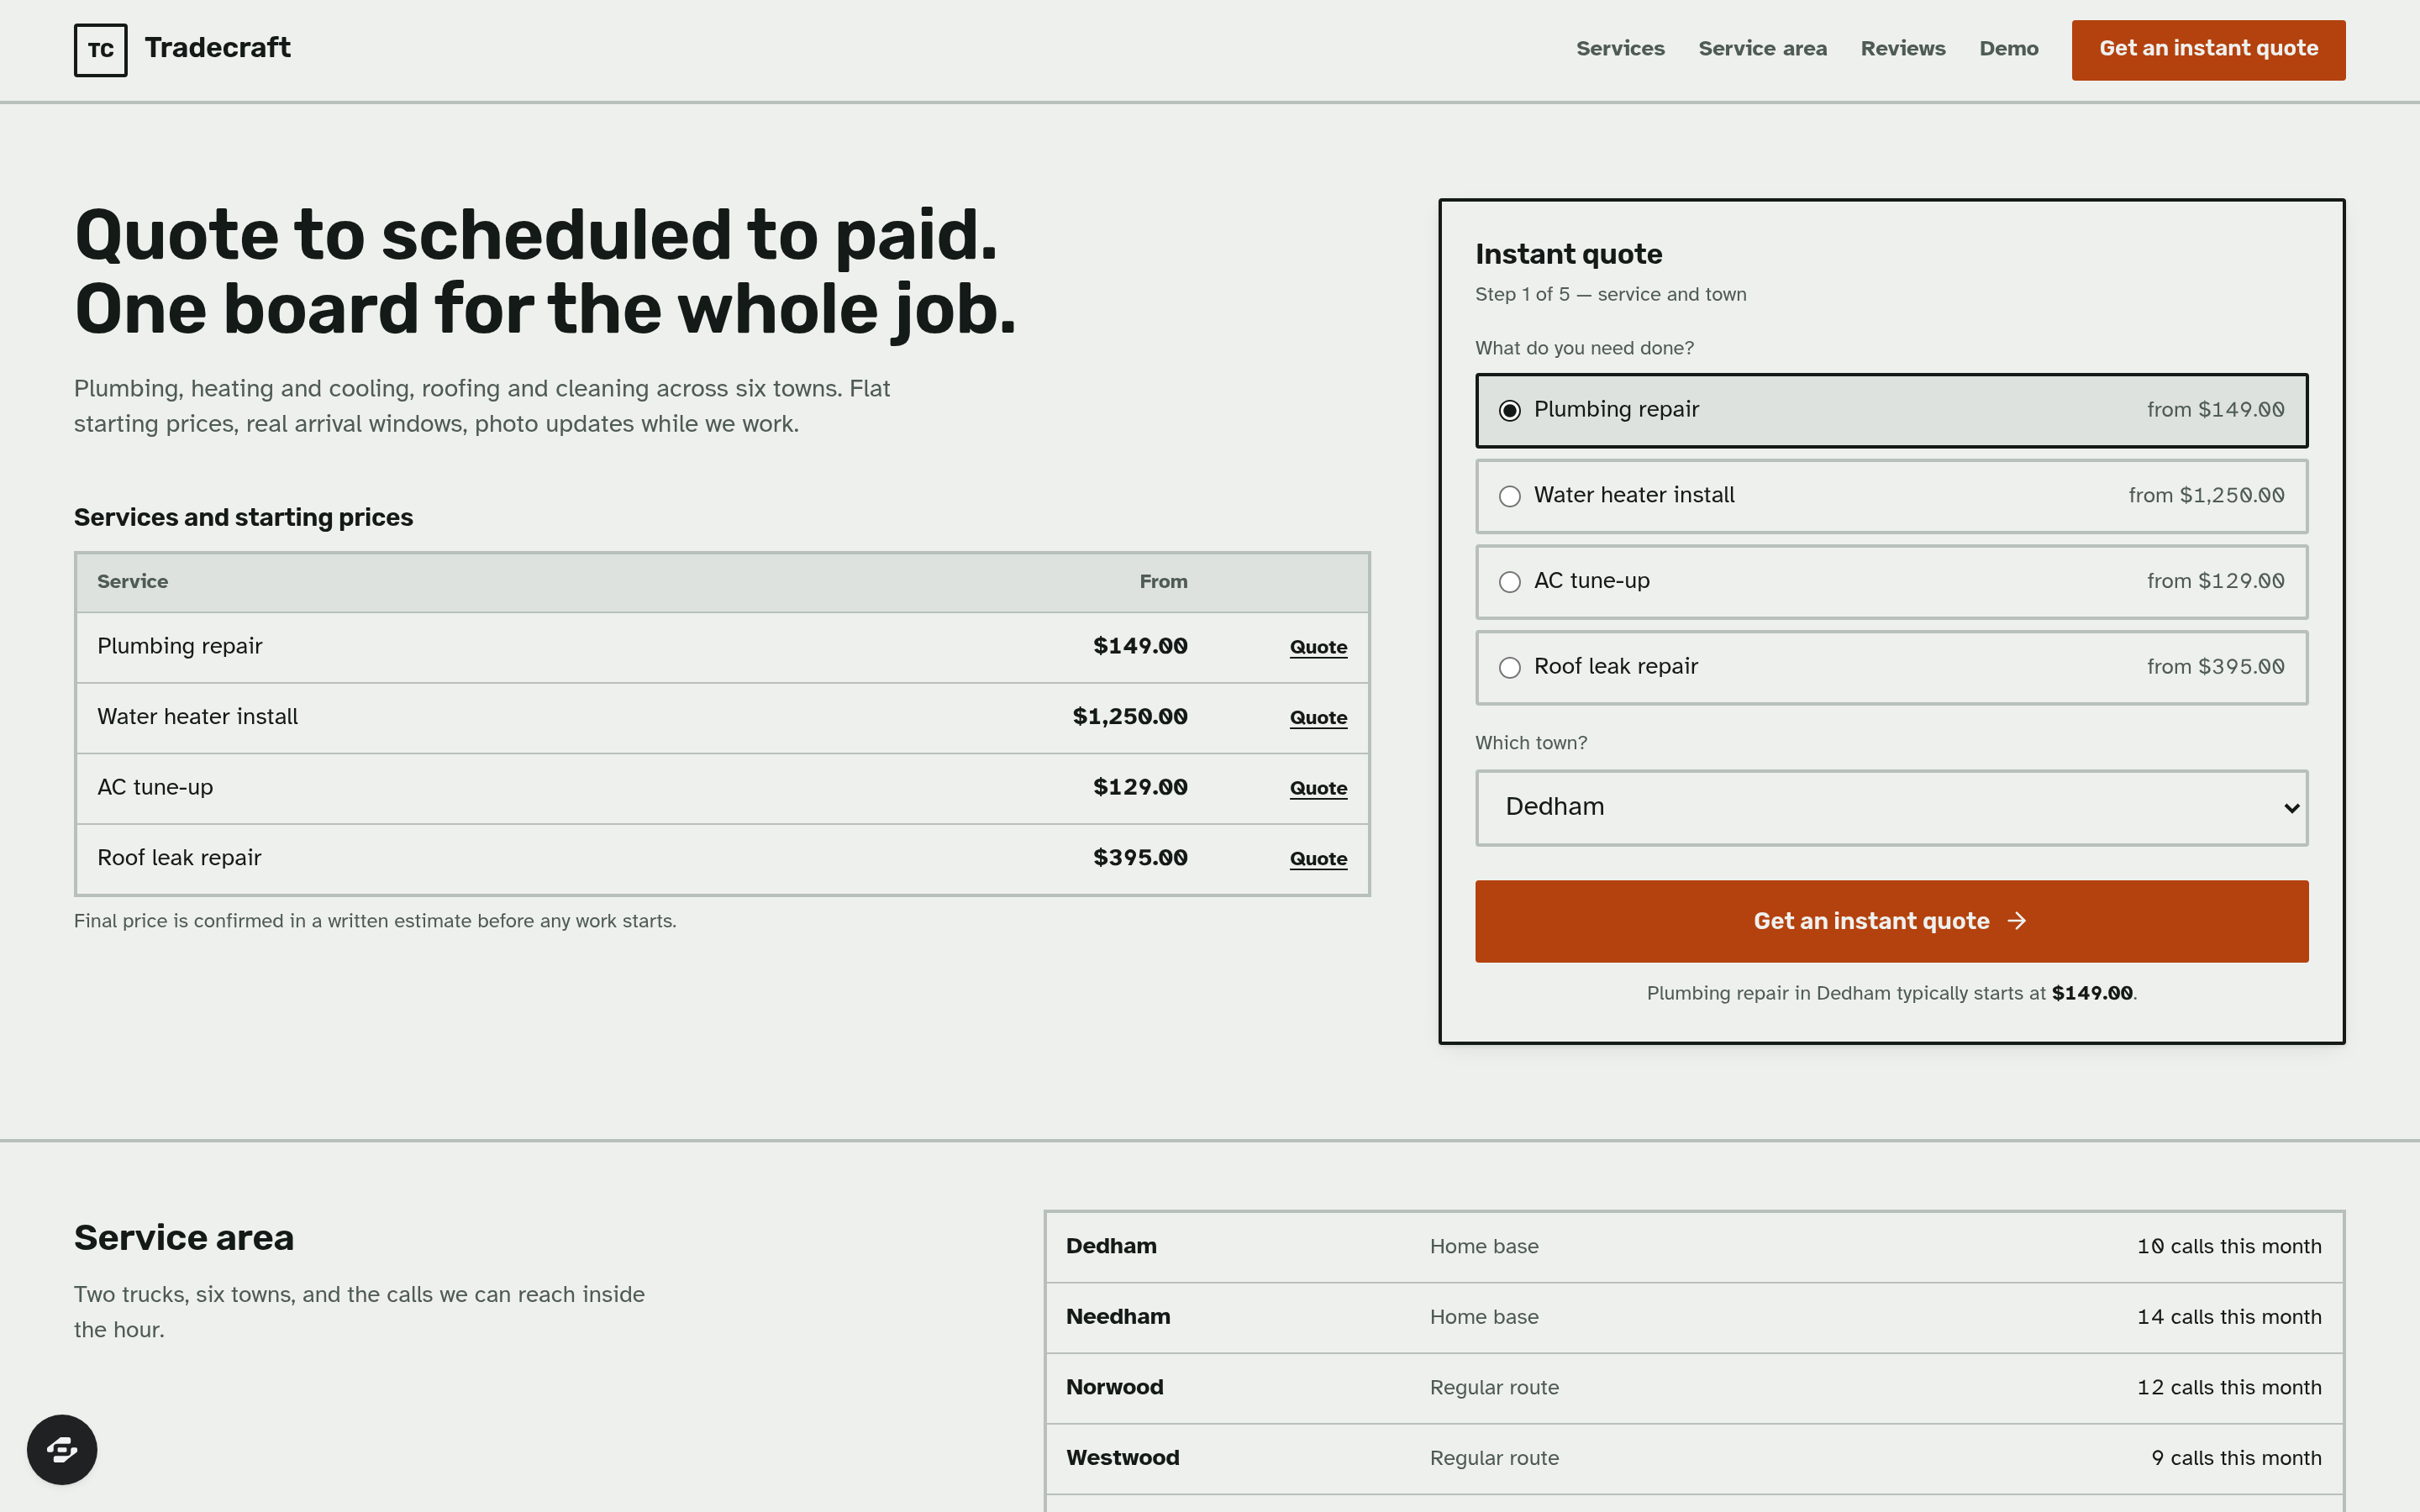Open the Service area nav link
2420x1512 pixels.
(x=1762, y=49)
